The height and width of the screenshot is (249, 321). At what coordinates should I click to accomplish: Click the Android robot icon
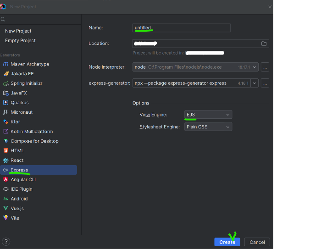coord(6,199)
